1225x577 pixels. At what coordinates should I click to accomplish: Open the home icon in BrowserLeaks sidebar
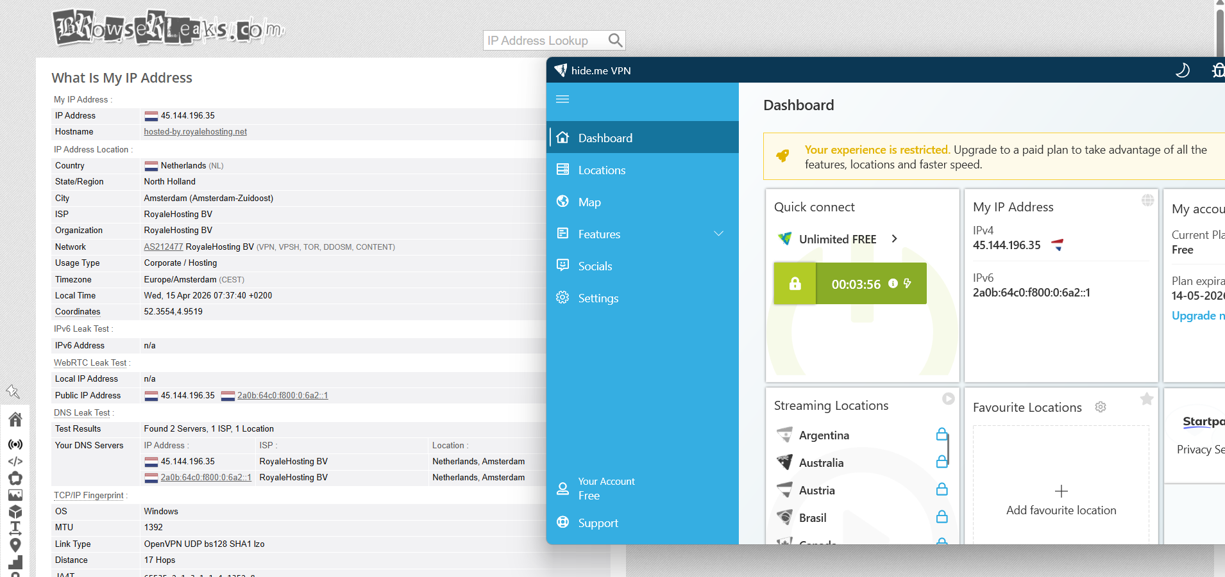[15, 419]
